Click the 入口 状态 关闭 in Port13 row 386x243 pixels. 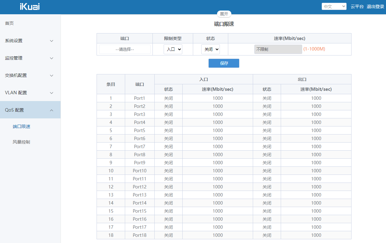coord(169,195)
